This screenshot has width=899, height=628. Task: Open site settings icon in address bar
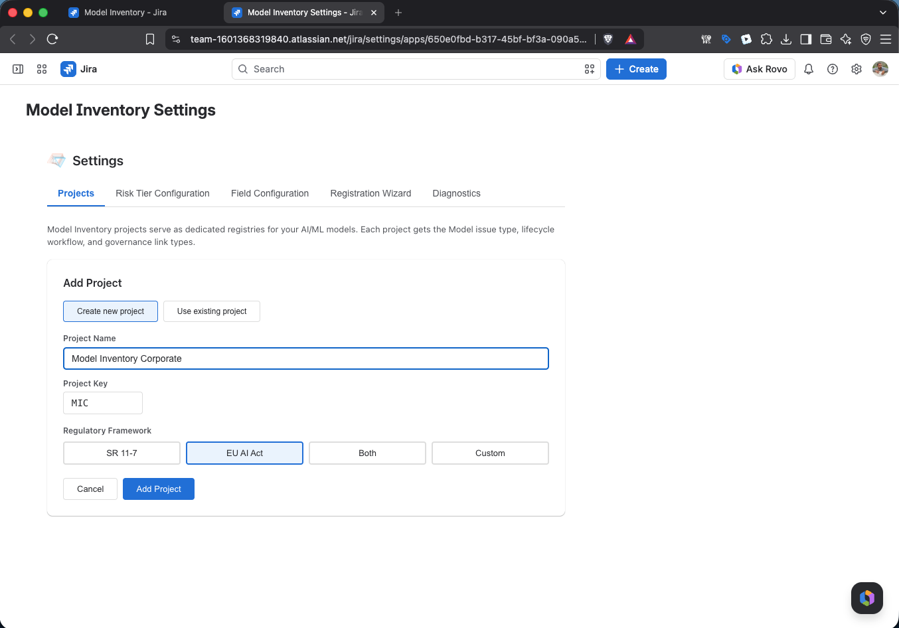(x=176, y=39)
